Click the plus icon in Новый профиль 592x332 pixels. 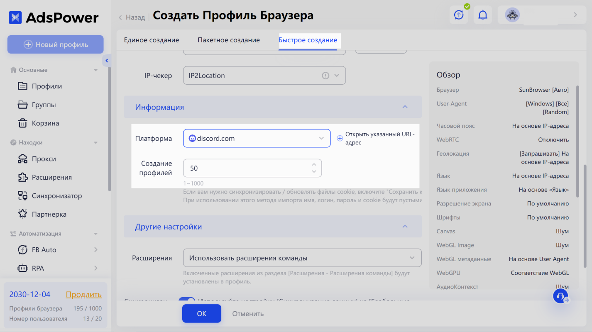tap(28, 44)
